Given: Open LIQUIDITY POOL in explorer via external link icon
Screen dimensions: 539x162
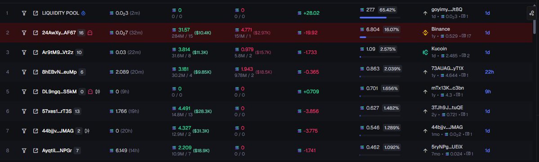Looking at the screenshot, I should point(35,13).
